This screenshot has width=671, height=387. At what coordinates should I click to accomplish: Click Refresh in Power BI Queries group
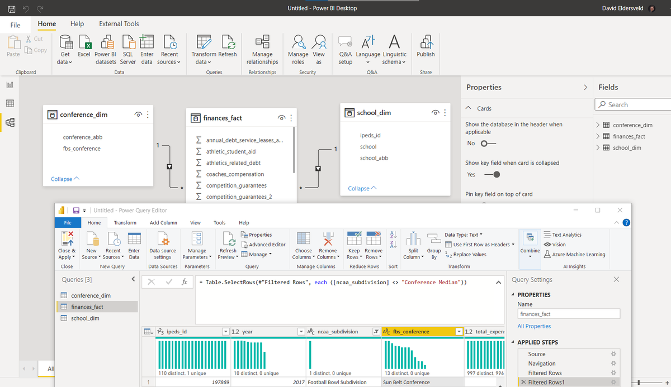pyautogui.click(x=228, y=47)
